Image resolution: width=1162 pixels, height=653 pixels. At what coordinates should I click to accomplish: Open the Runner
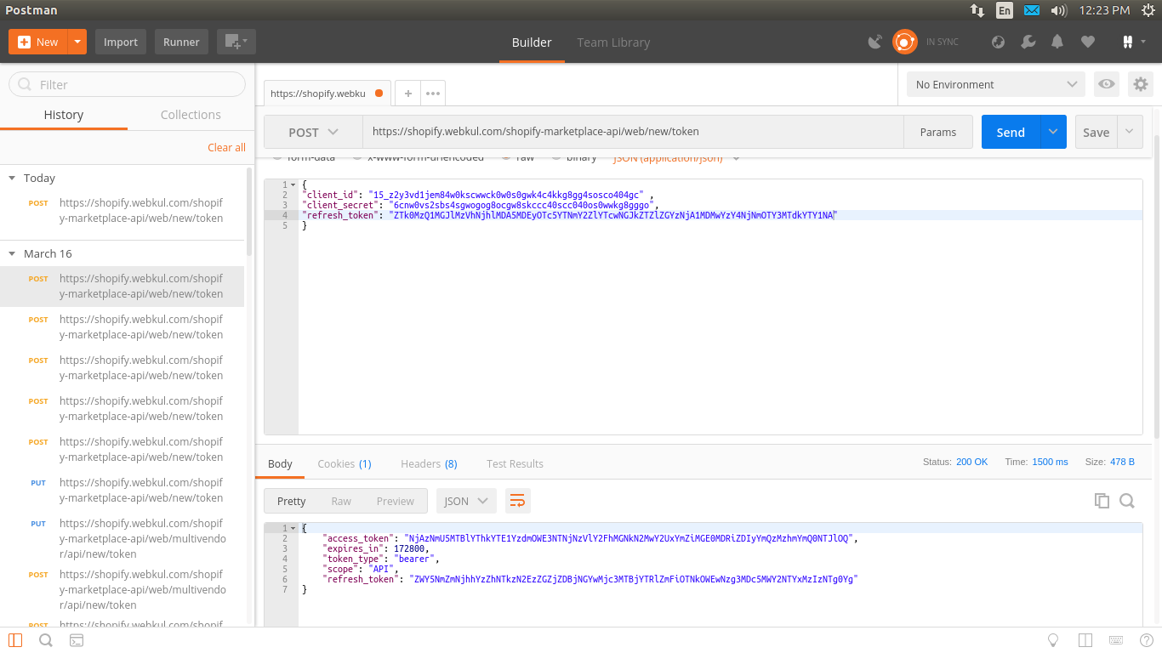181,42
